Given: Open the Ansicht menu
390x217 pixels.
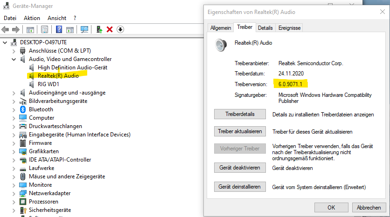Looking at the screenshot, I should pos(57,18).
